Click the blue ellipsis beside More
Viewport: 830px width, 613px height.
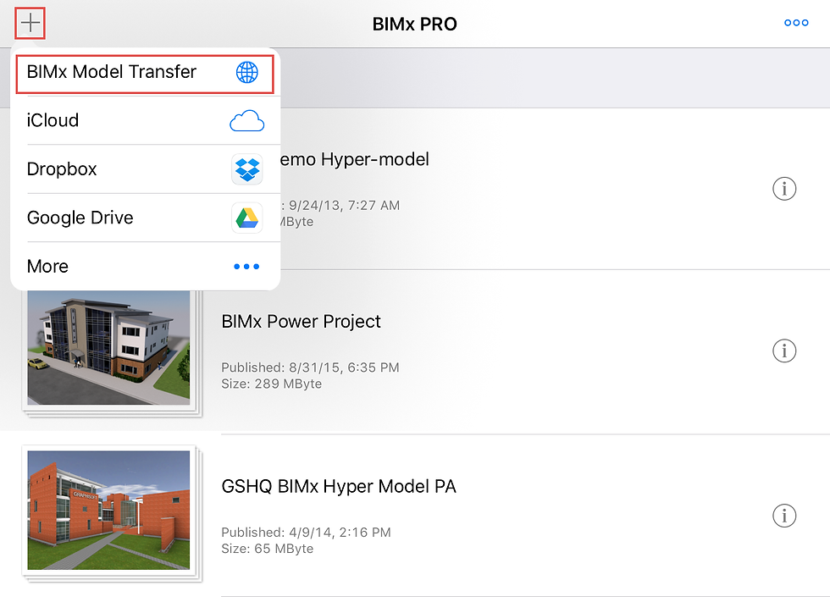pyautogui.click(x=246, y=266)
